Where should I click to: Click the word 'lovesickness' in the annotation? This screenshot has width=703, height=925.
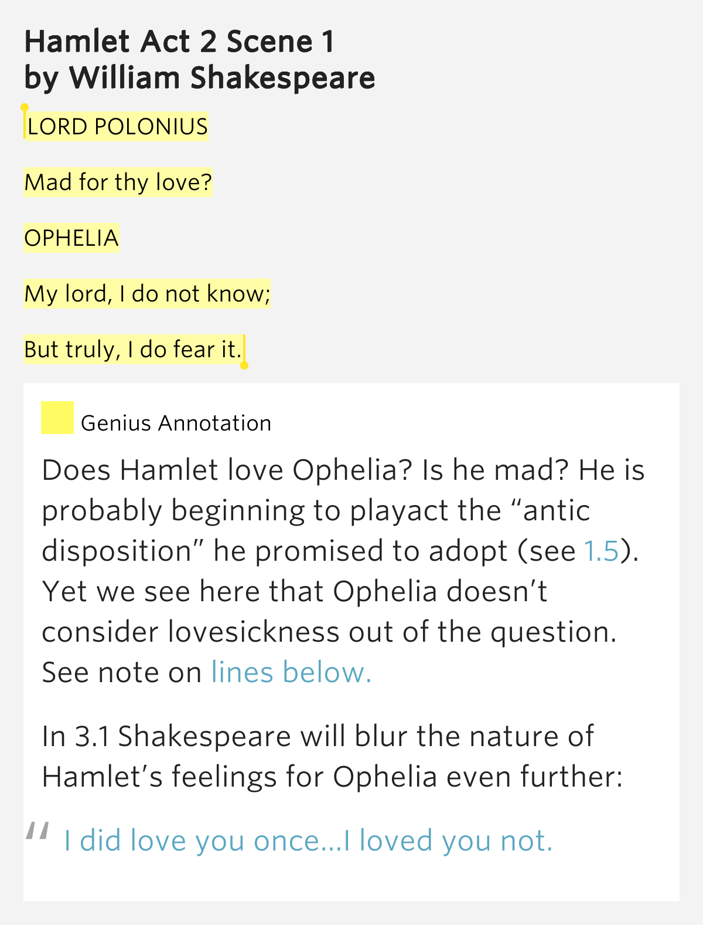(x=254, y=632)
